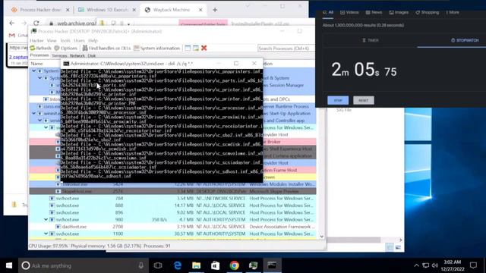Switch to the Stopwatch tab

click(465, 40)
